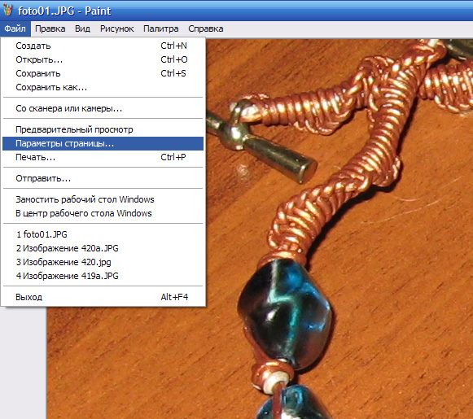Screen dimensions: 473x419
Task: Open recent file Изображение 420a.JPG
Action: point(103,248)
